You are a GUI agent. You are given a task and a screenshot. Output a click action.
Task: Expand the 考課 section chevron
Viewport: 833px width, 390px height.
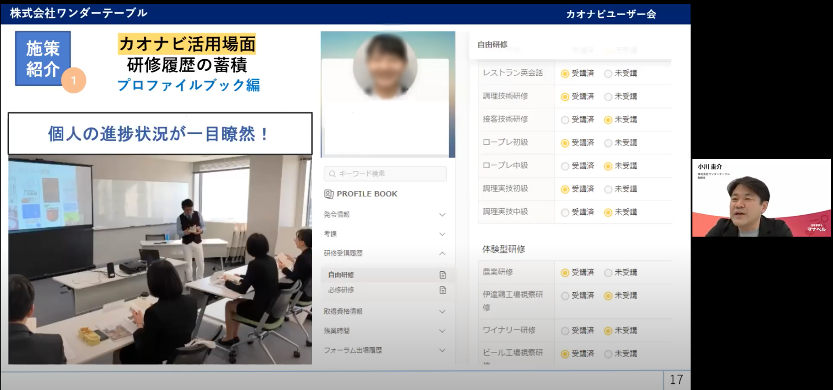(x=442, y=234)
